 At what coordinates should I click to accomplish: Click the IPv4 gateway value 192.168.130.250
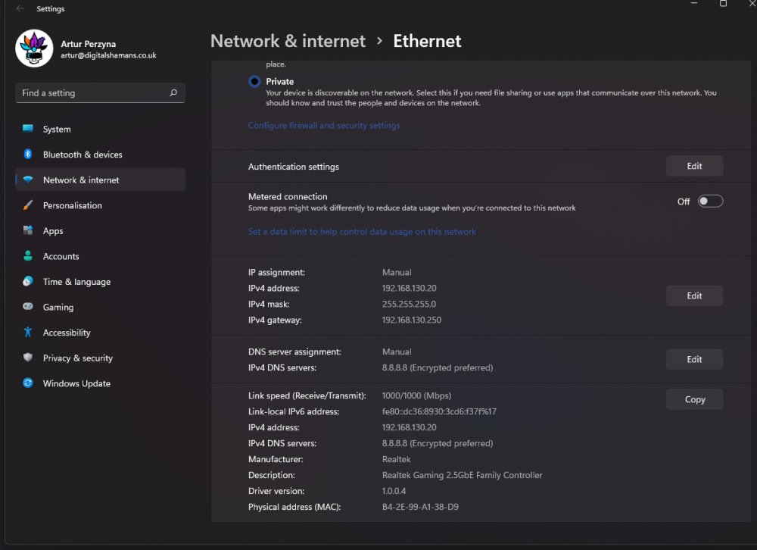click(411, 320)
